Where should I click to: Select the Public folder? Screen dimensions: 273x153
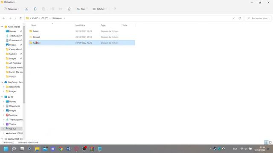pos(82,31)
